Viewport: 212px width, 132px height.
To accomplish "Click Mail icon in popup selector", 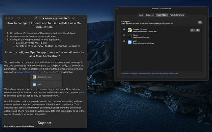I will 34,84.
